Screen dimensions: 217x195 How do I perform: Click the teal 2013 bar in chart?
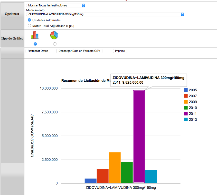(x=151, y=177)
